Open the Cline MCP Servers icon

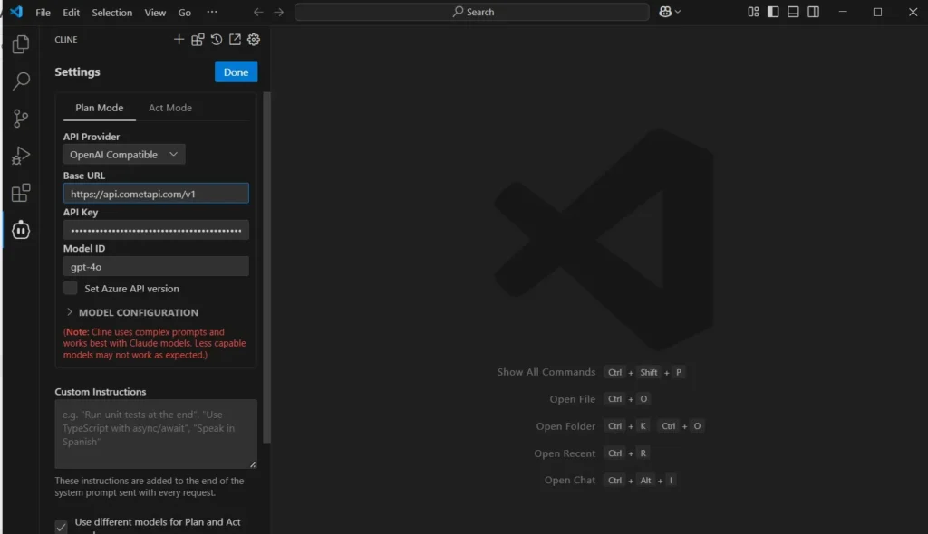pyautogui.click(x=198, y=39)
